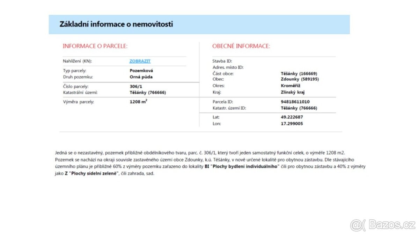The width and height of the screenshot is (419, 235).
Task: Select parcel type value 'Pozemková'
Action: [x=141, y=71]
